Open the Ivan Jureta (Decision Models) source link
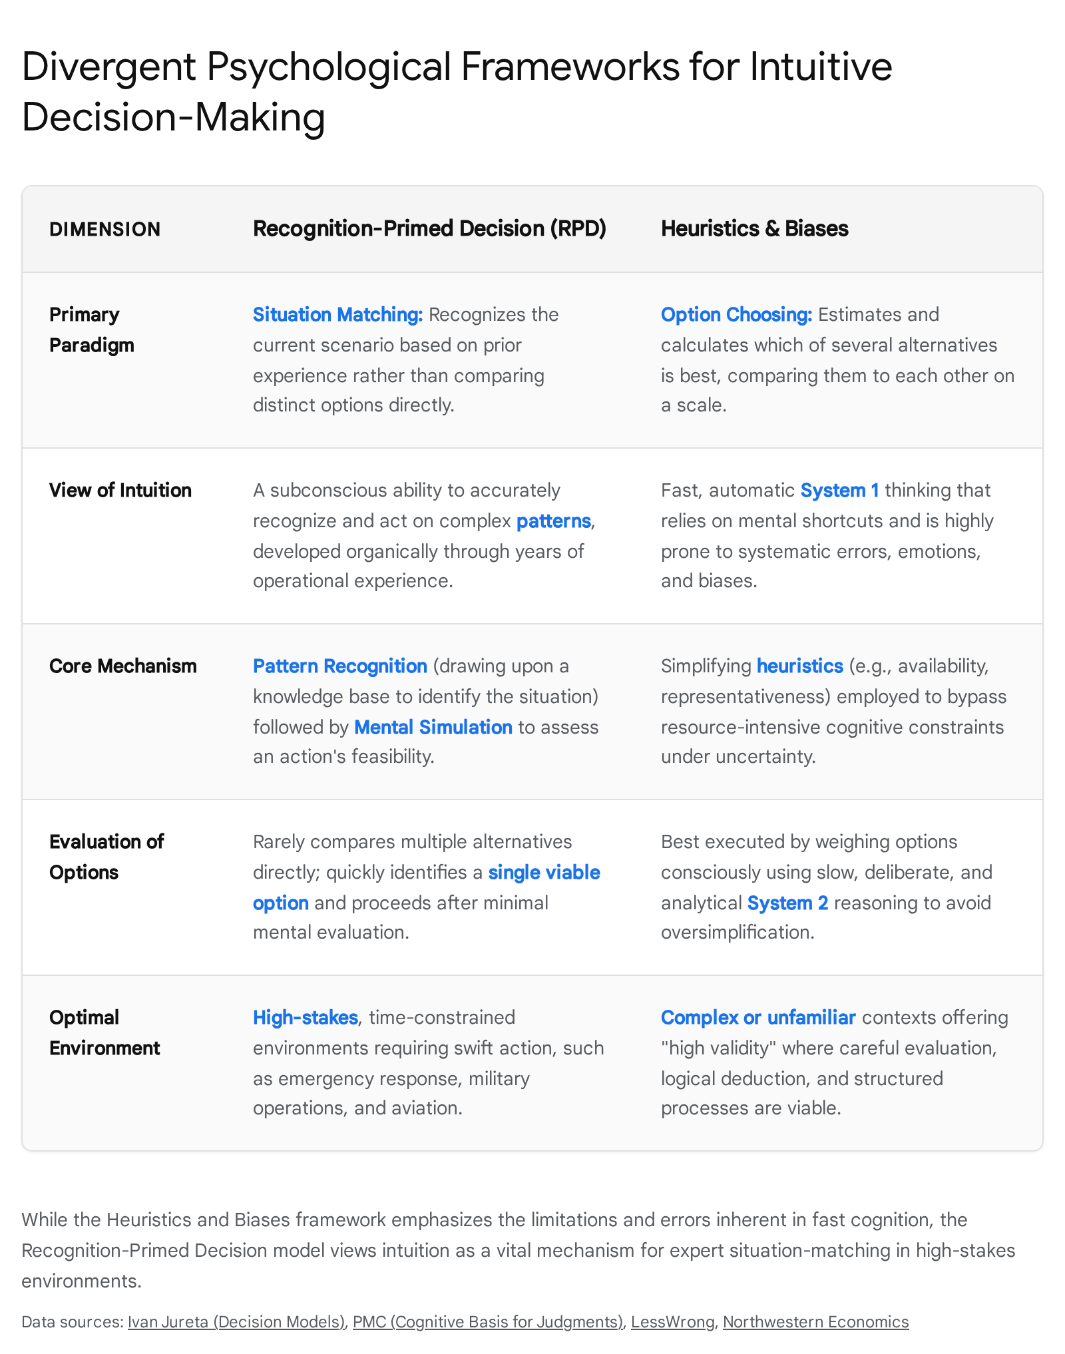This screenshot has height=1354, width=1065. point(236,1322)
